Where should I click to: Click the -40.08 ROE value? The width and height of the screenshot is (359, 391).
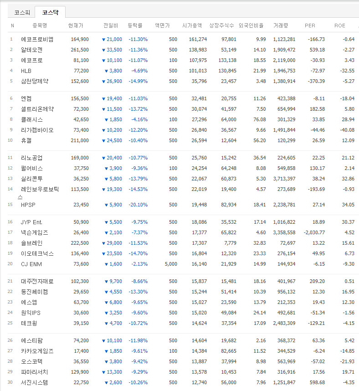coord(347,130)
